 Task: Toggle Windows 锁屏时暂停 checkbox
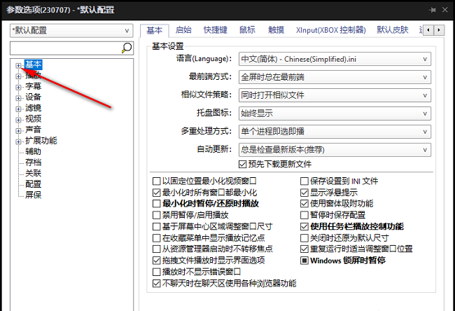304,261
